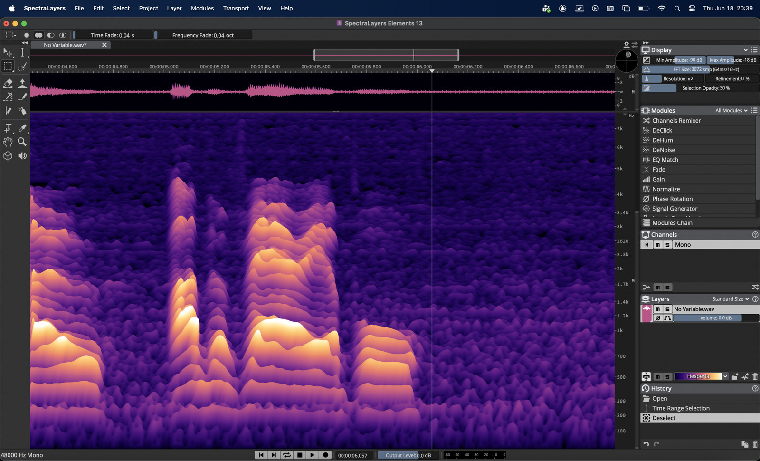Viewport: 760px width, 461px height.
Task: Activate the speaker playback tool
Action: 22,156
